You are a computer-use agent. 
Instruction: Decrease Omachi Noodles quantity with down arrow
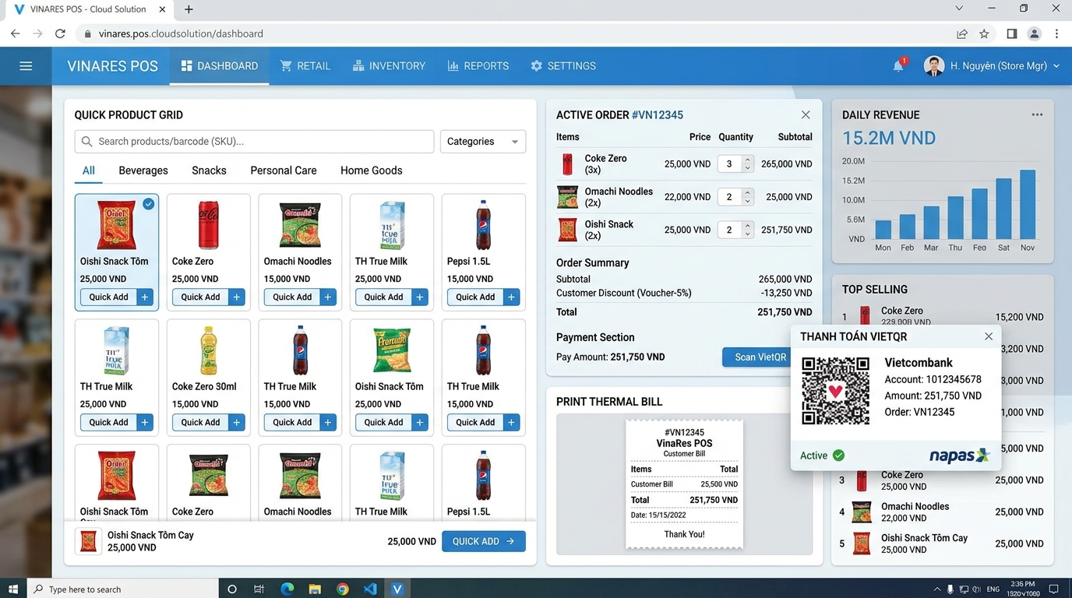click(x=747, y=201)
